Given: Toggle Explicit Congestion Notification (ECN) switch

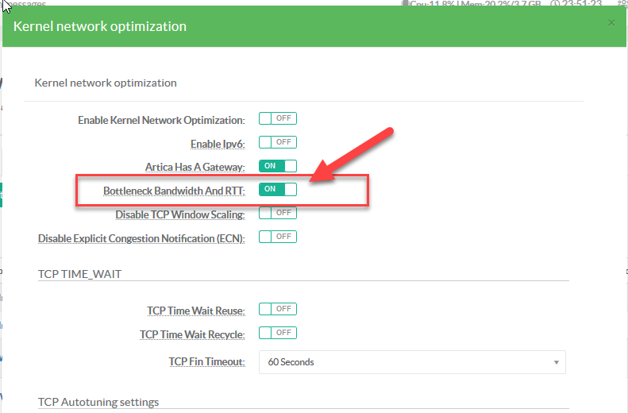Looking at the screenshot, I should (277, 237).
